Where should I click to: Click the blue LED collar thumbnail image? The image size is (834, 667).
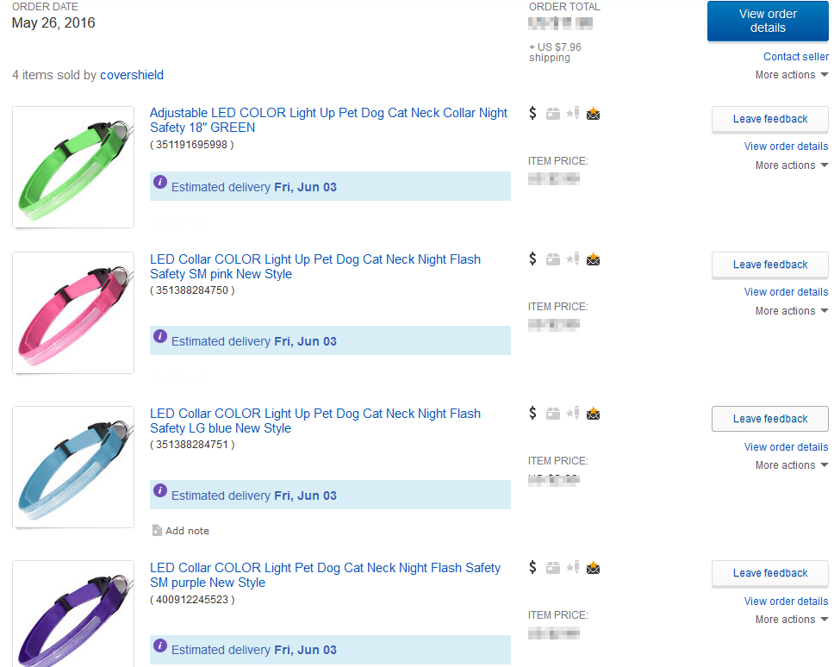73,467
